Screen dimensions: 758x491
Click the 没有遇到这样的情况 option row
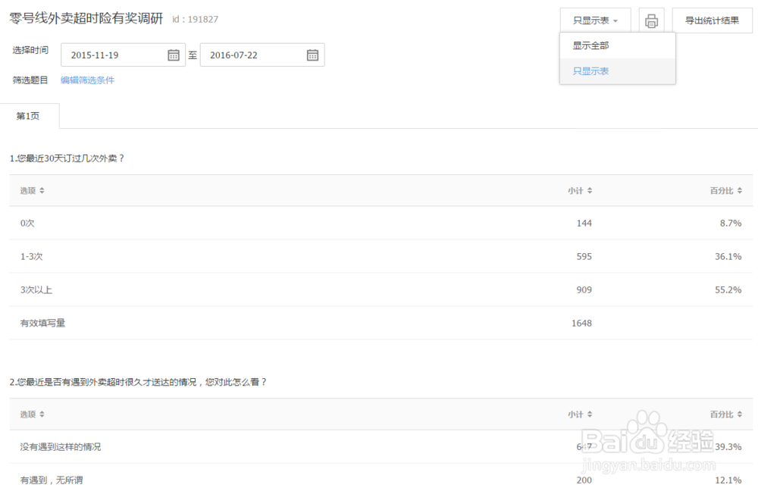(x=381, y=447)
